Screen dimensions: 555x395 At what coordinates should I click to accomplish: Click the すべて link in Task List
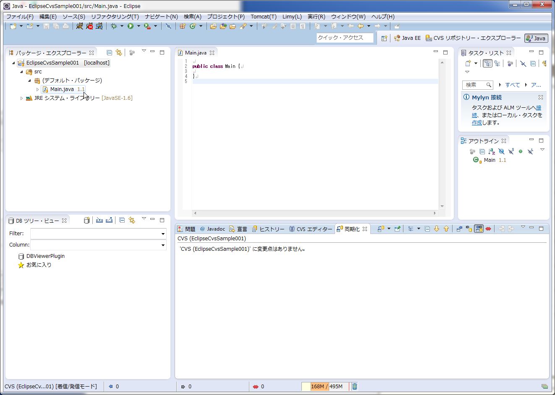[512, 85]
